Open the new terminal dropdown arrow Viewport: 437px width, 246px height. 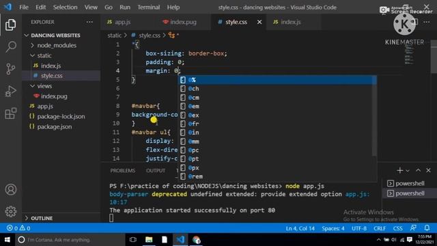(408, 171)
